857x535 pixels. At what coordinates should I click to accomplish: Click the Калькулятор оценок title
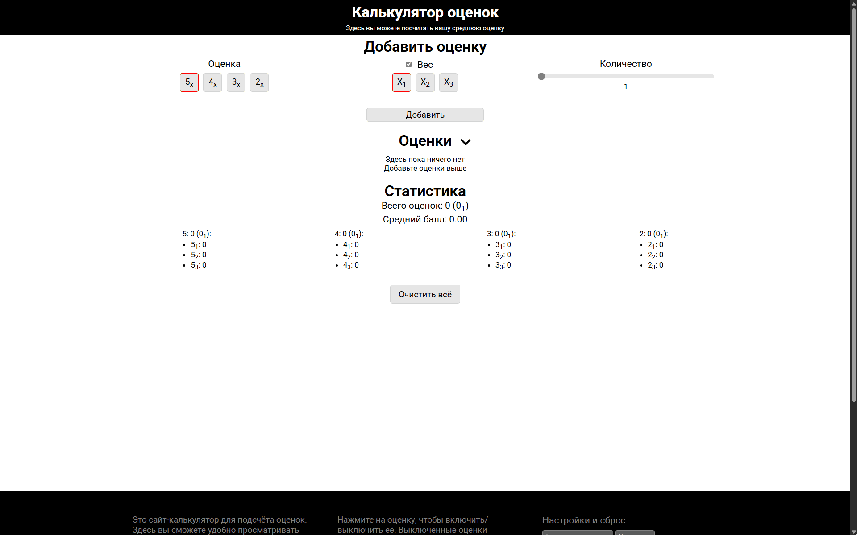425,12
